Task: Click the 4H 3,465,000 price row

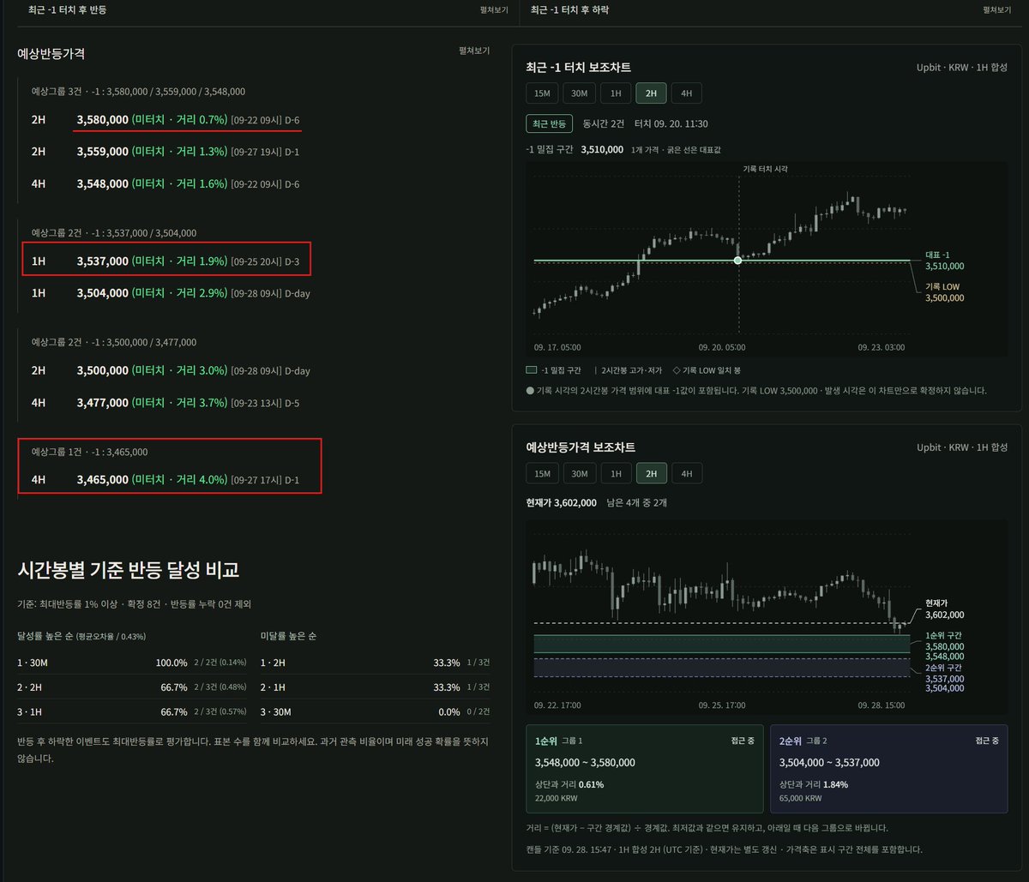Action: click(165, 479)
